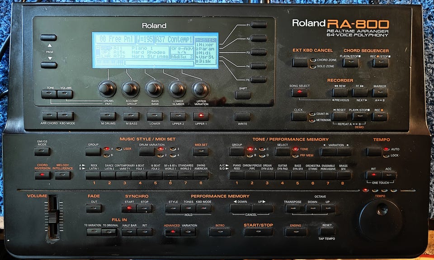This screenshot has height=260, width=434.
Task: Push the F2 function button
Action: click(x=259, y=38)
